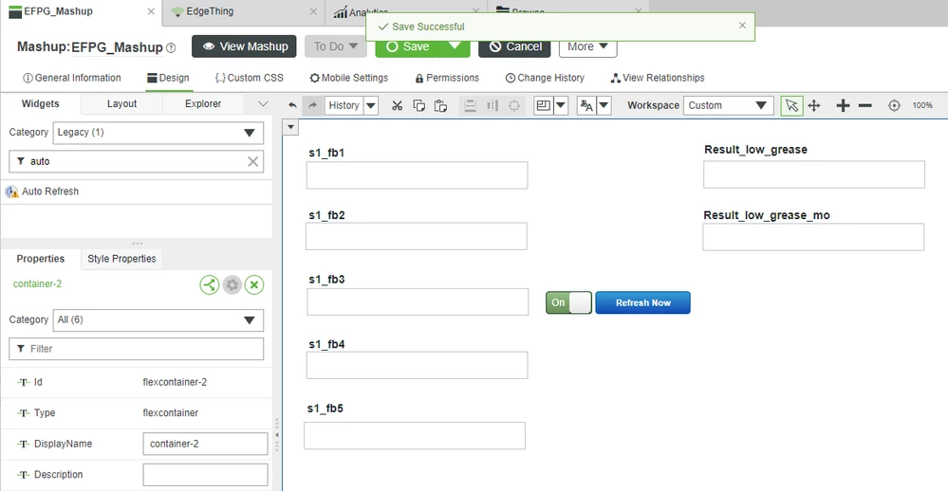The image size is (948, 491).
Task: Switch to the Custom CSS tab
Action: tap(249, 78)
